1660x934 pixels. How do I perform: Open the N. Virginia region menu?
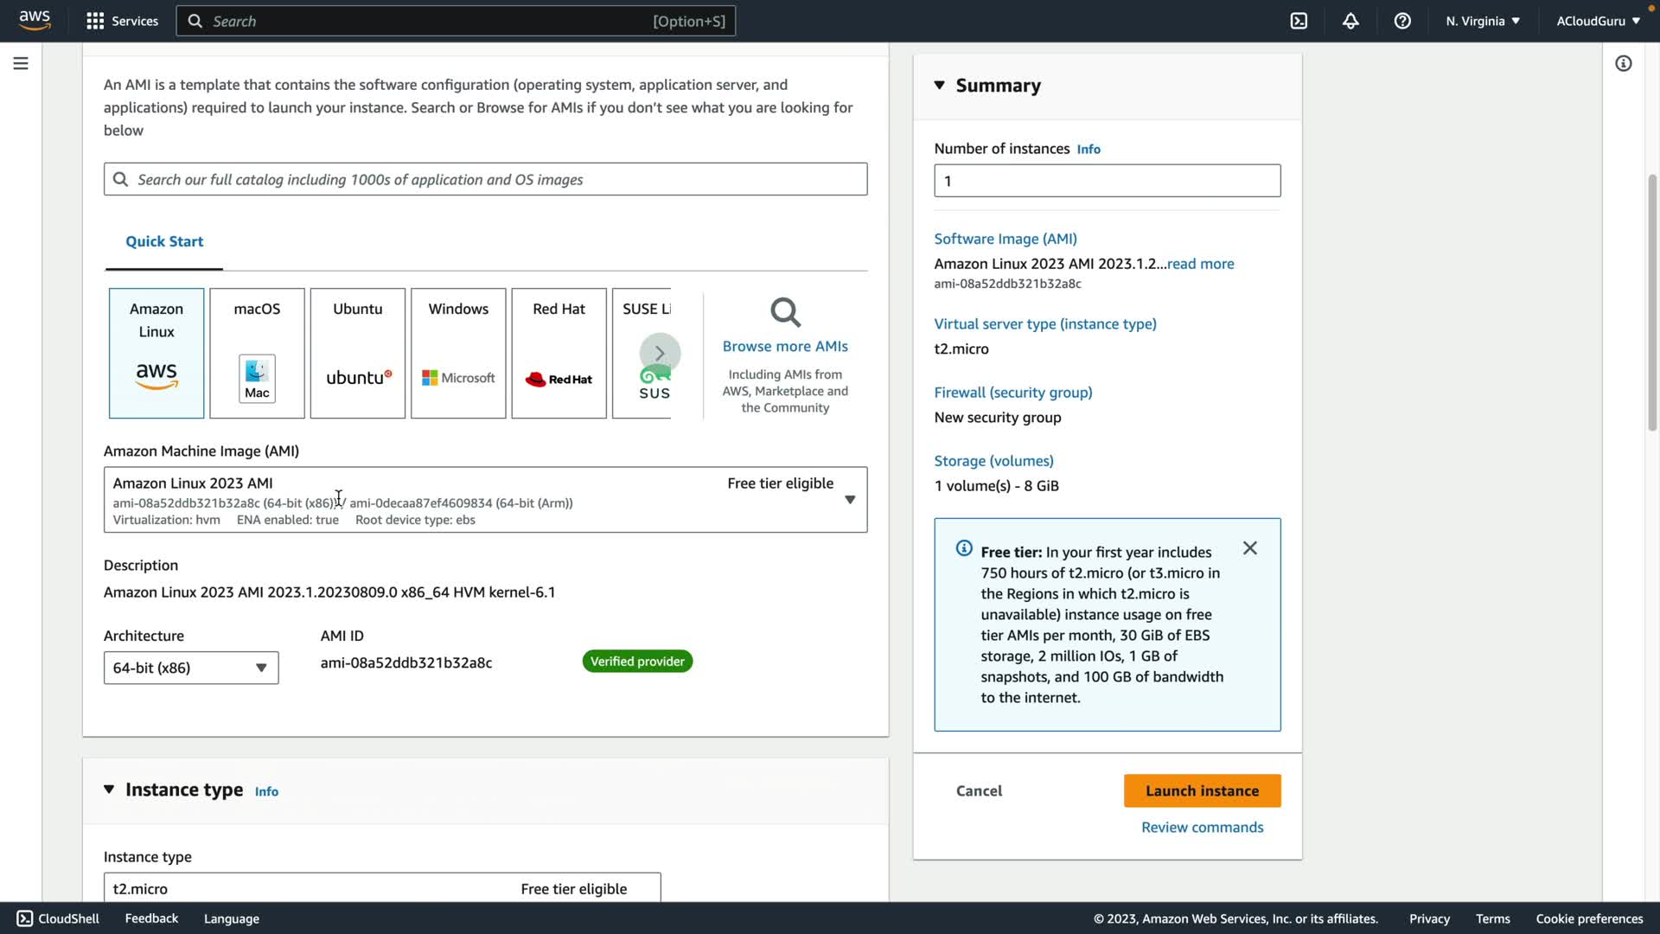tap(1482, 21)
